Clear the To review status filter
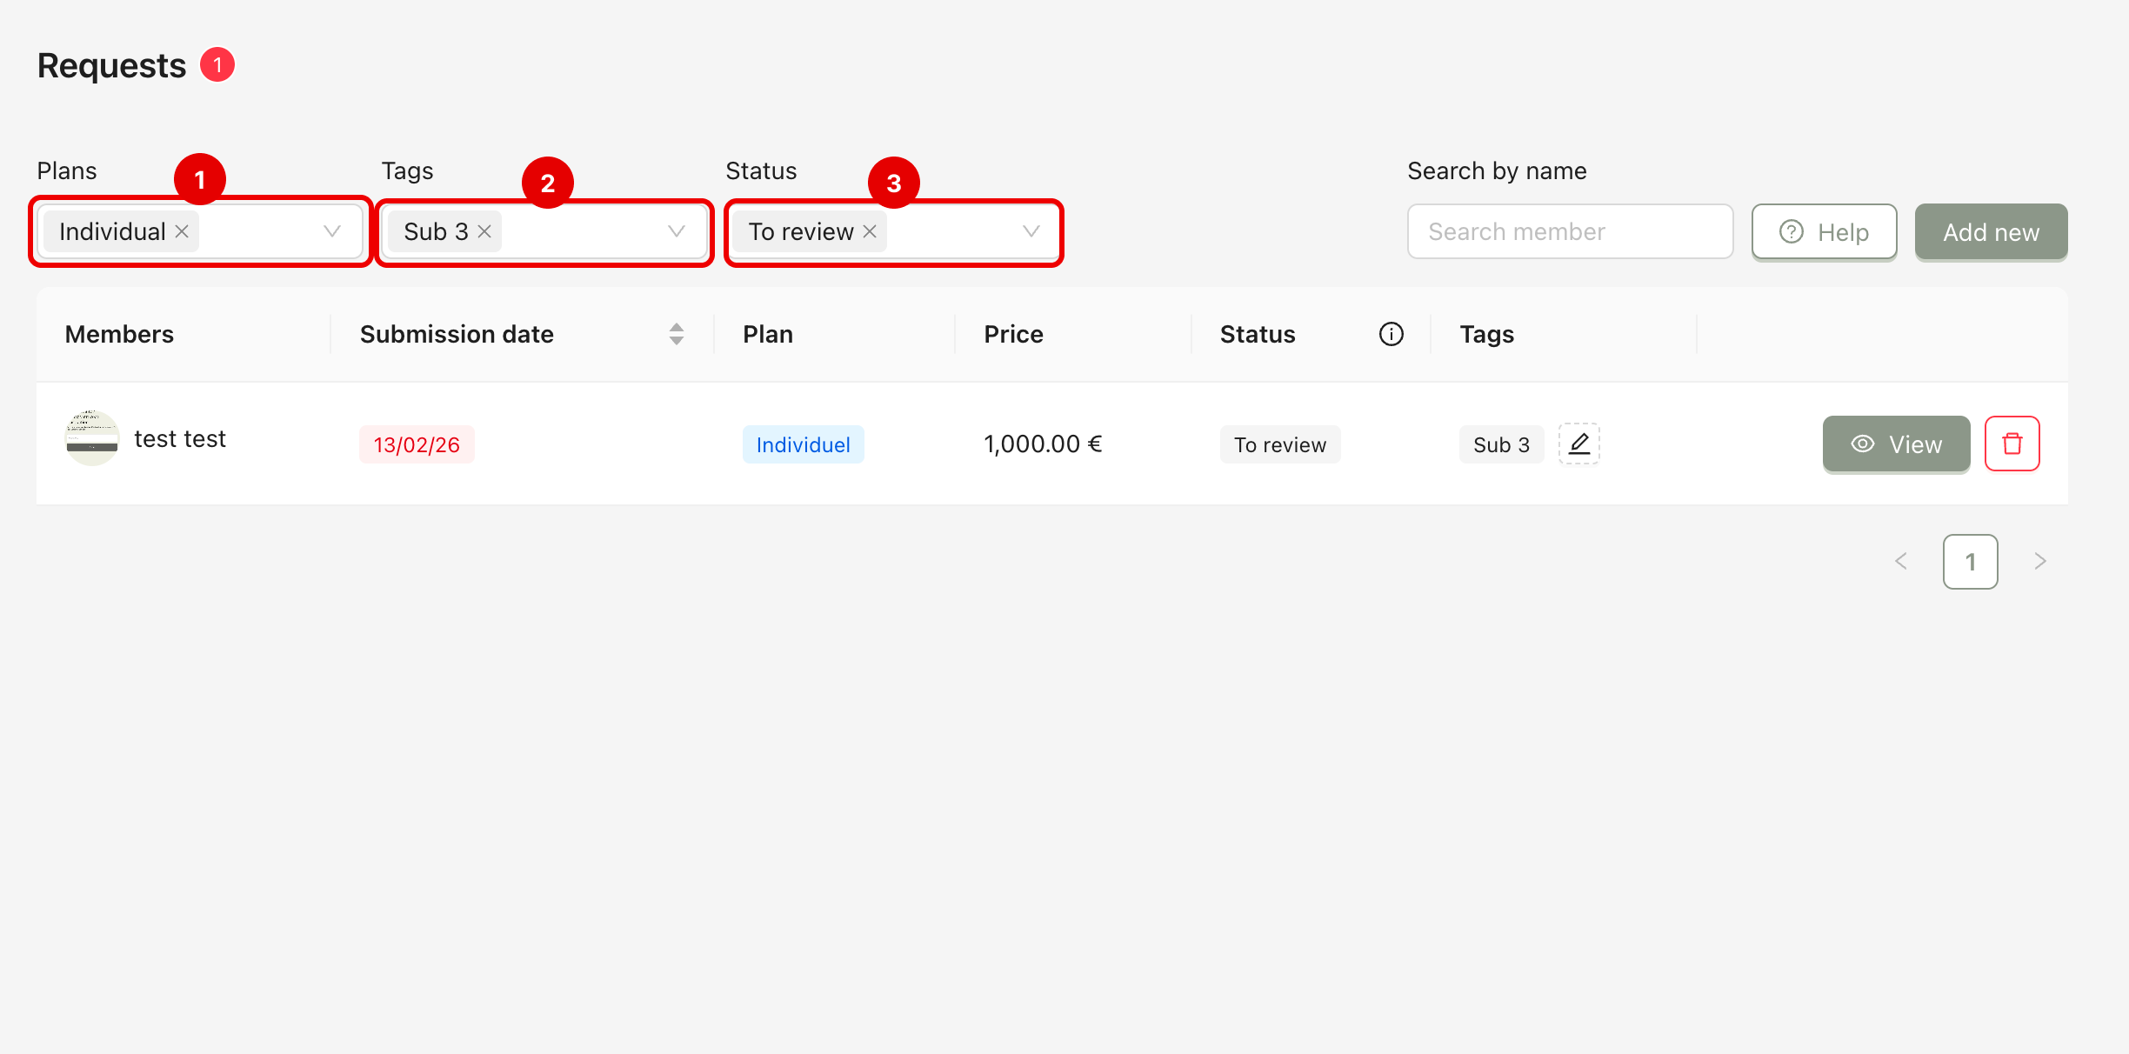The image size is (2129, 1054). click(x=870, y=231)
